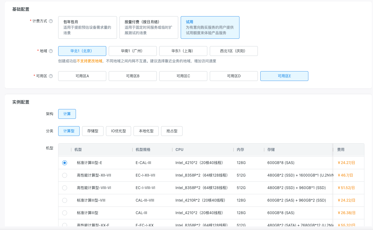Choose 标准计算III型-VIII machine radio button
This screenshot has width=373, height=230.
point(65,200)
